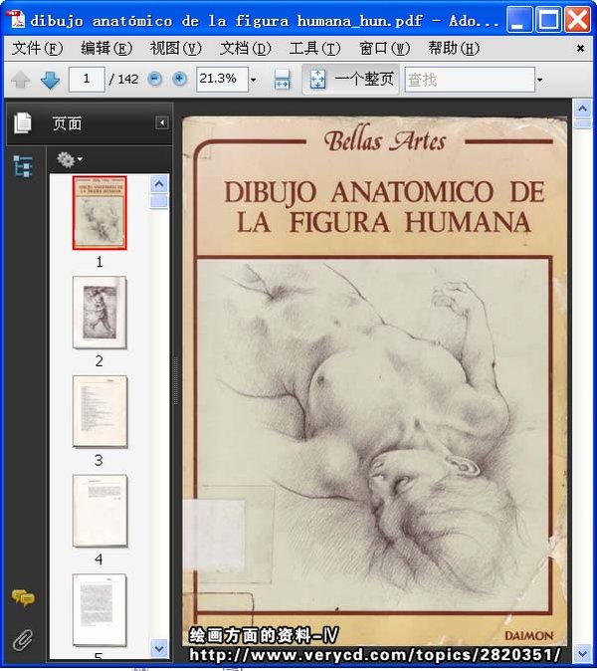Screen dimensions: 597x671
Task: Collapse the 页面 panel with arrow button
Action: tap(162, 123)
